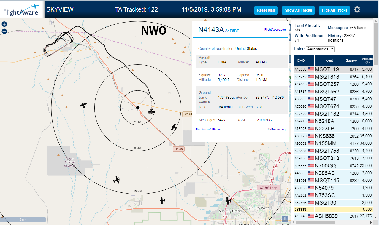Click ICAO code ACA6CD in the table

pyautogui.click(x=300, y=84)
